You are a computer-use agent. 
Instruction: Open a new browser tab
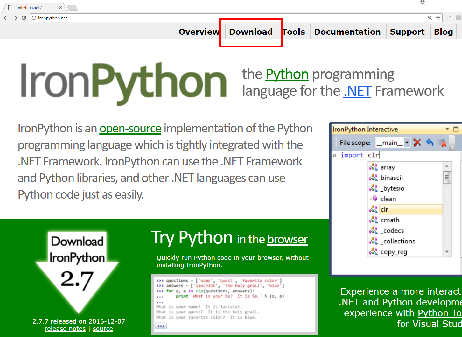click(72, 8)
